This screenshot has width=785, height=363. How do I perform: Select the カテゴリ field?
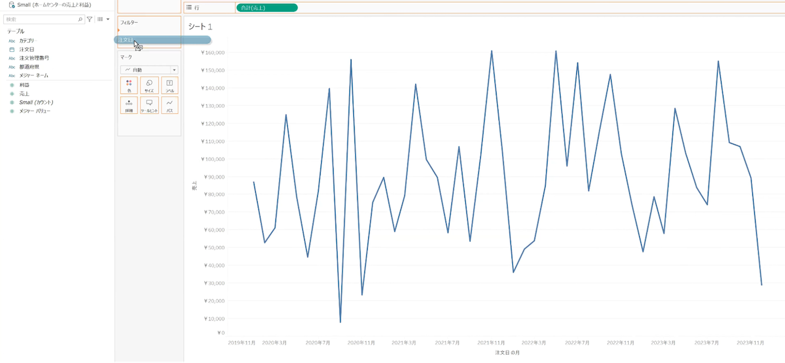(x=27, y=41)
